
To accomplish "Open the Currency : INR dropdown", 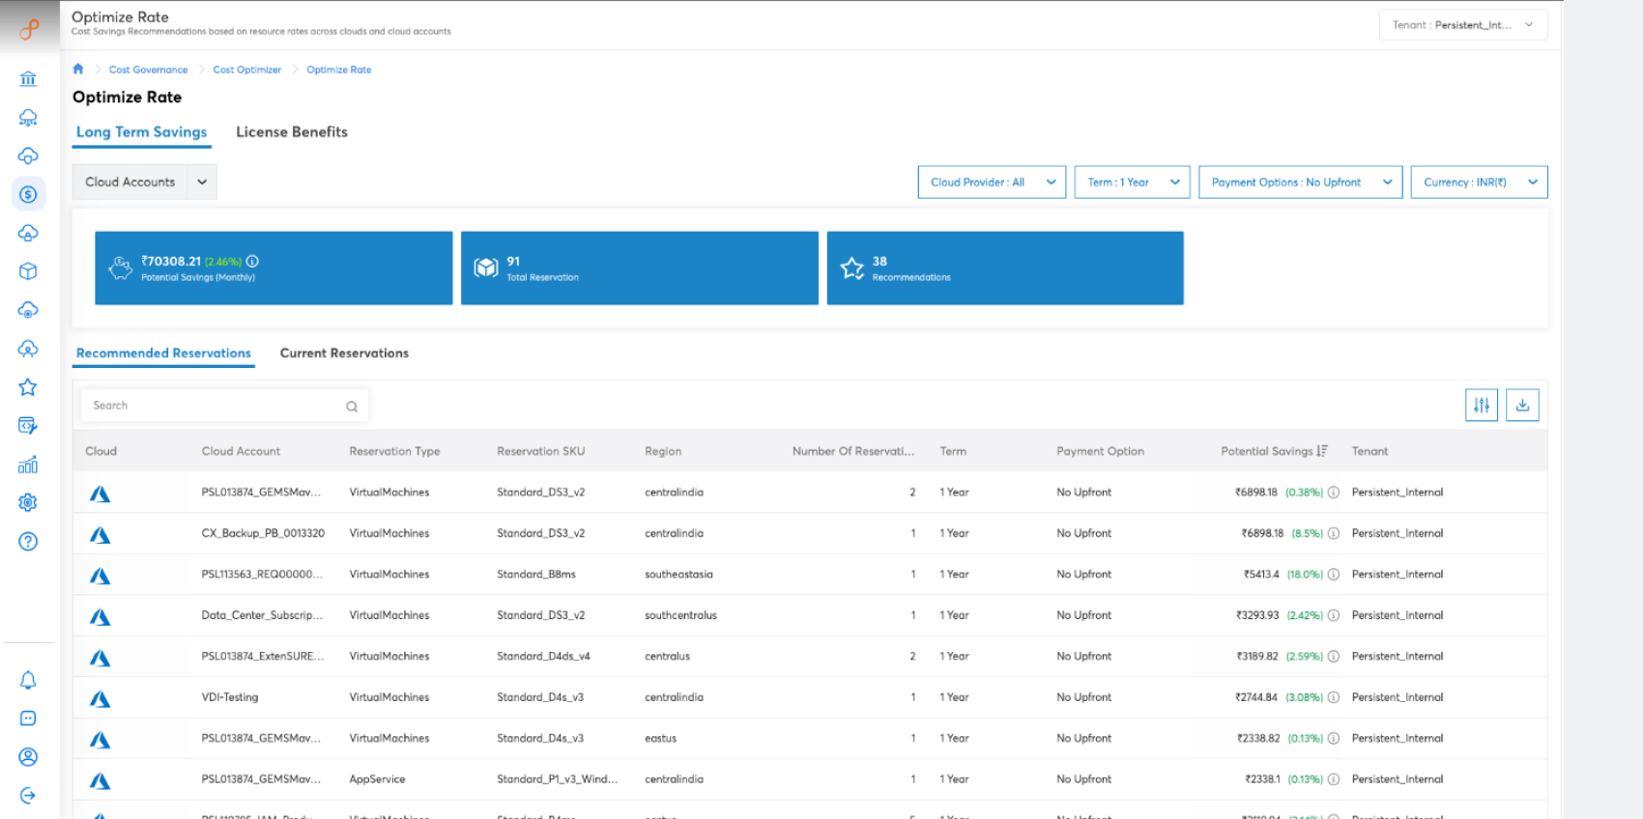I will click(x=1479, y=183).
